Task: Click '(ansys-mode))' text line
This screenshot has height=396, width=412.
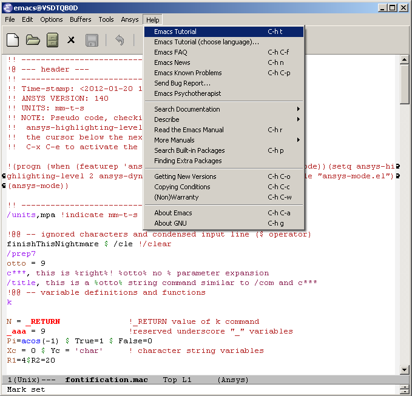Action: coord(38,186)
